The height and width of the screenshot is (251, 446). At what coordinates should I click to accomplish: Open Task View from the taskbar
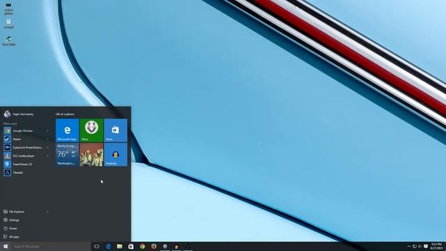tap(97, 246)
